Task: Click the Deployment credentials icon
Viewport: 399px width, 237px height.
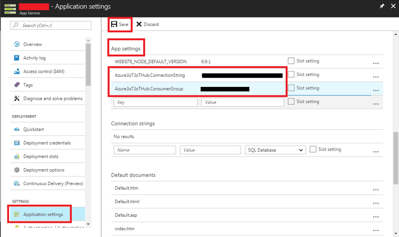Action: [17, 143]
